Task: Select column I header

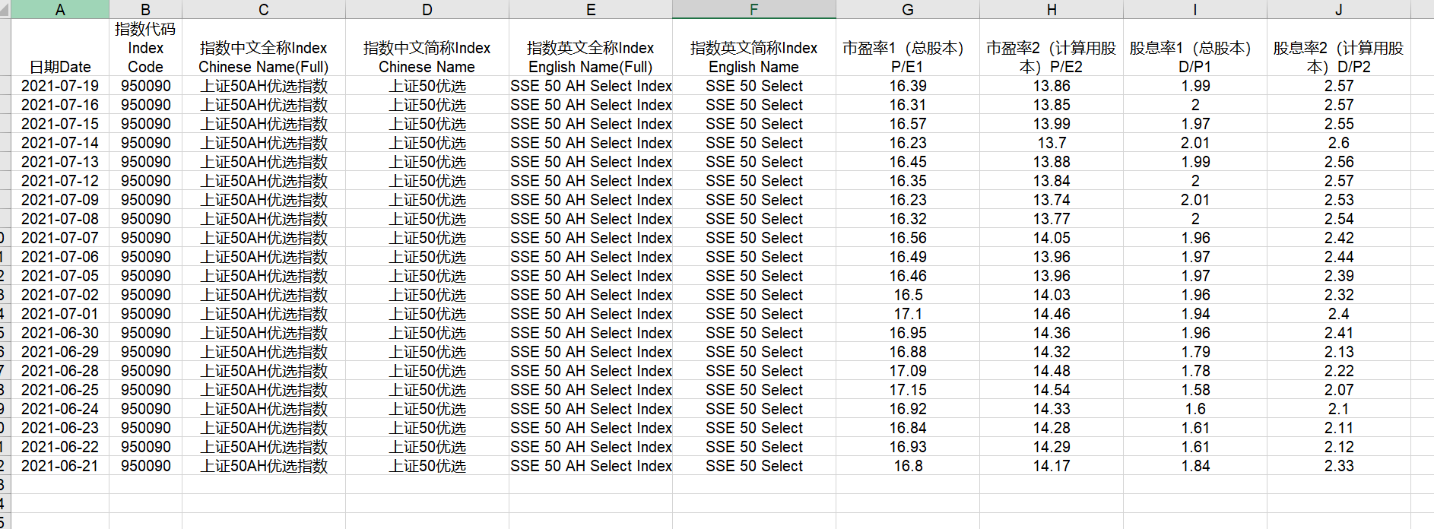Action: pyautogui.click(x=1195, y=9)
